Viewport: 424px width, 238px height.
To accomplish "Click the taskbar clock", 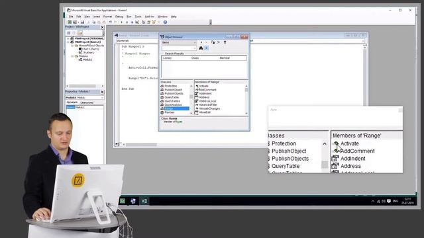I will pyautogui.click(x=407, y=201).
